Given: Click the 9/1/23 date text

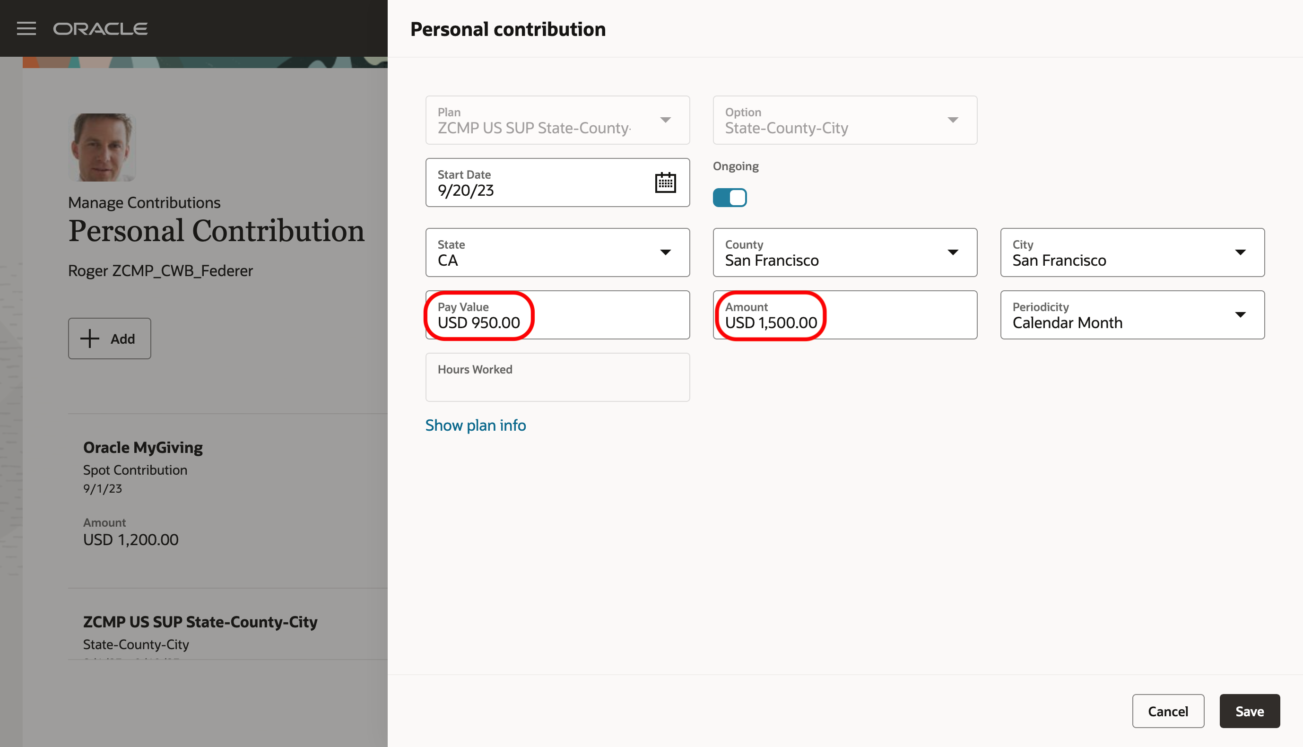Looking at the screenshot, I should point(103,488).
